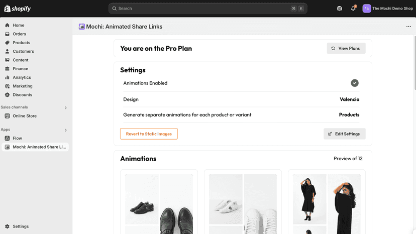416x234 pixels.
Task: Expand the Sales channels section
Action: tap(65, 108)
